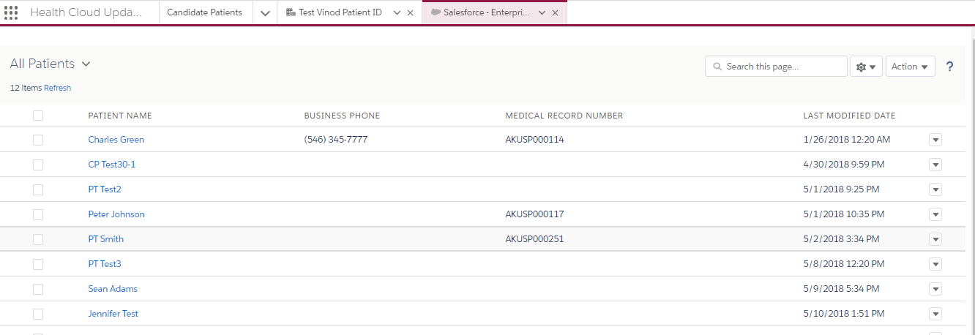Viewport: 975px width, 335px height.
Task: Click the Test Vinod Patient ID tab icon
Action: coord(291,12)
